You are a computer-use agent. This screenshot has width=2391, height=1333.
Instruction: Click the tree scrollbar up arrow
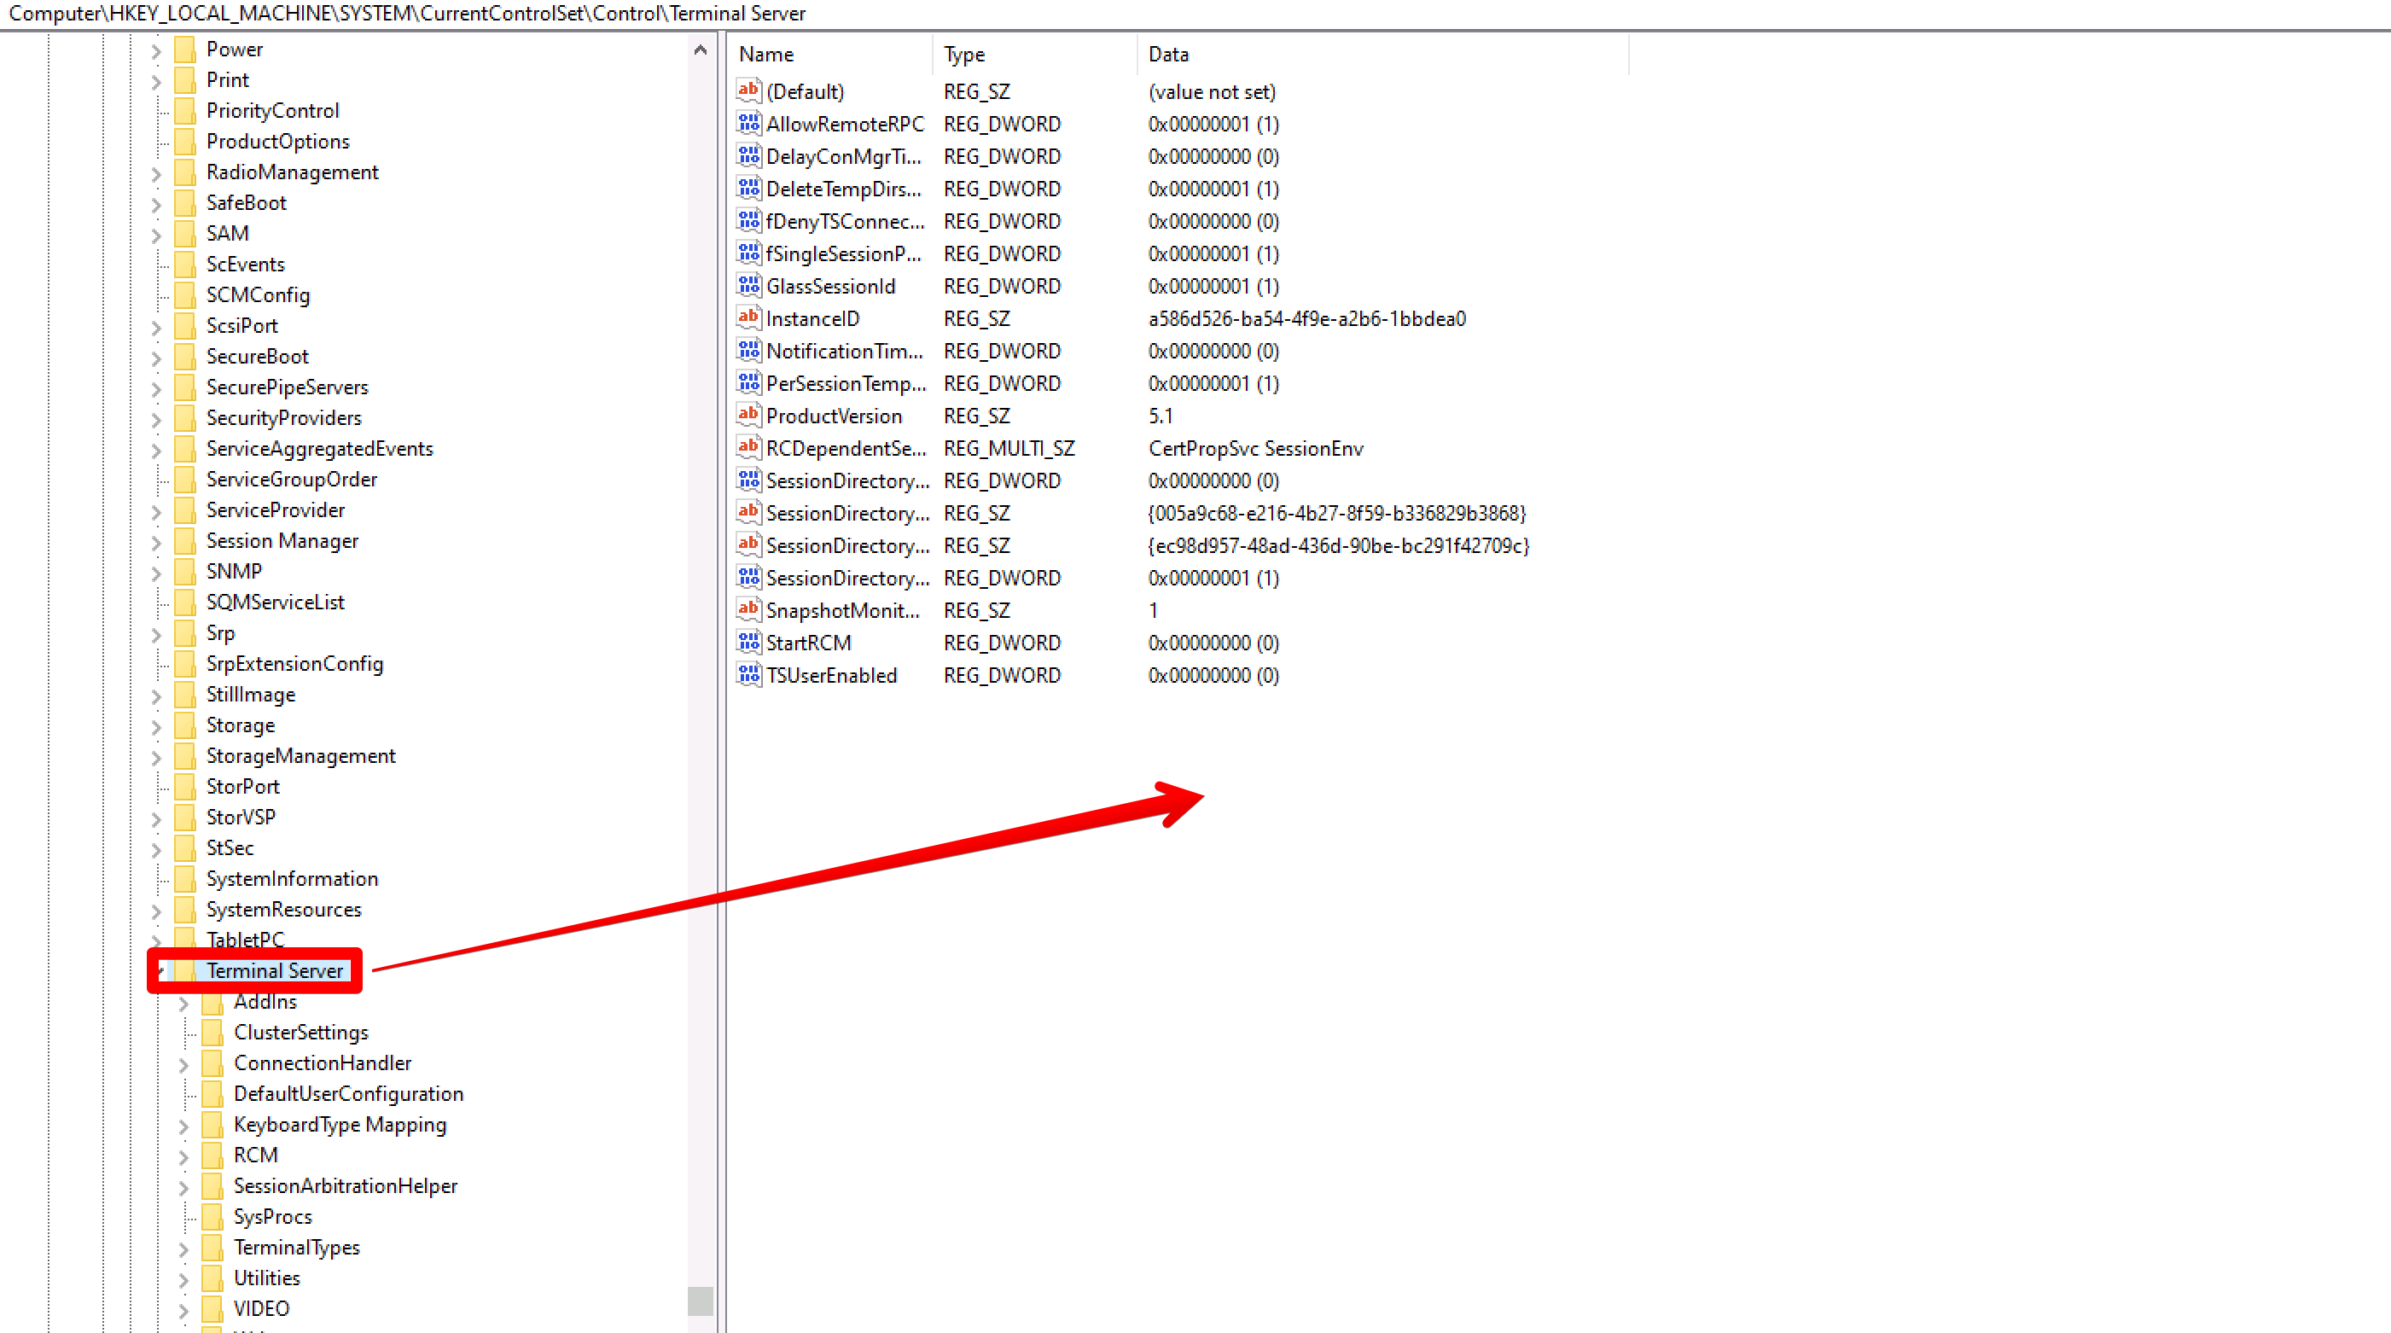(x=701, y=50)
